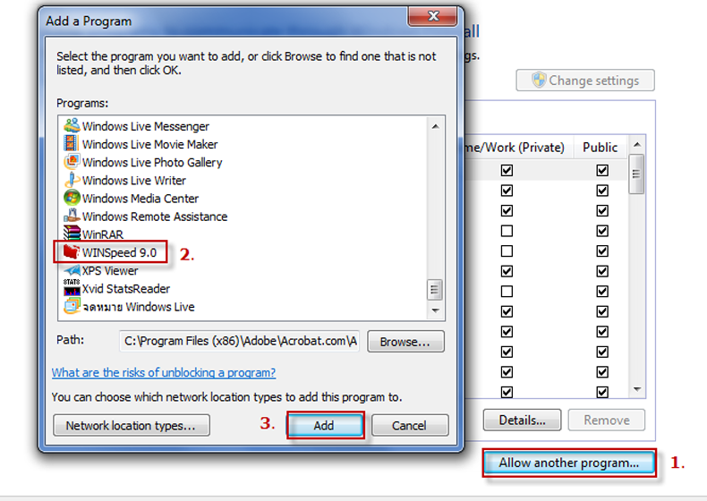Select Windows Remote Assistance list entry
This screenshot has width=707, height=501.
point(154,217)
